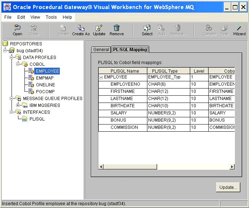Switch to the General tab

[x=101, y=50]
